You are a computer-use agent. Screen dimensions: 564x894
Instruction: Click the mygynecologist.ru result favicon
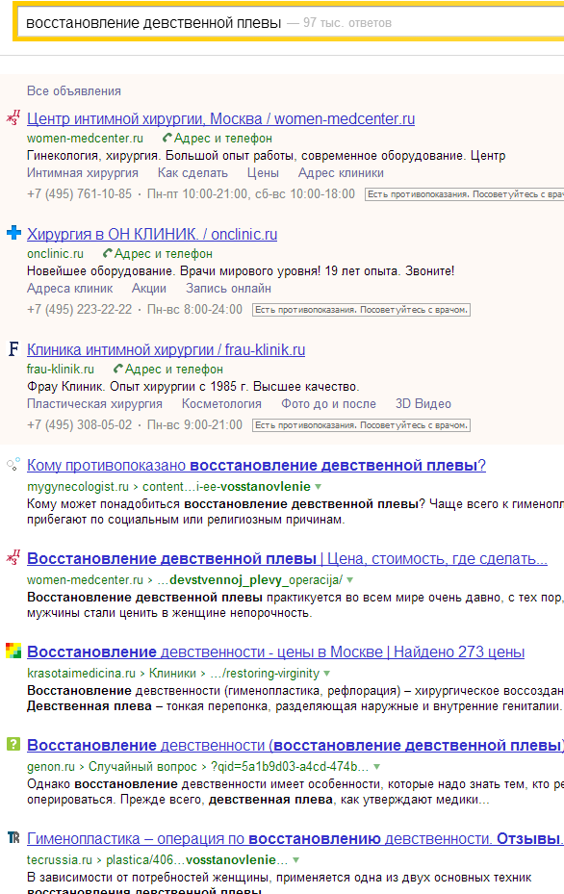13,464
